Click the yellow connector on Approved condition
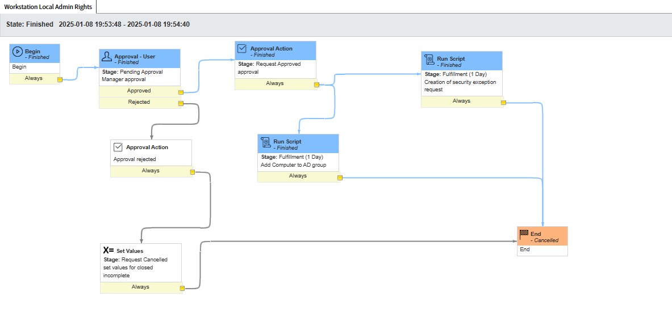This screenshot has width=672, height=313. coord(181,92)
